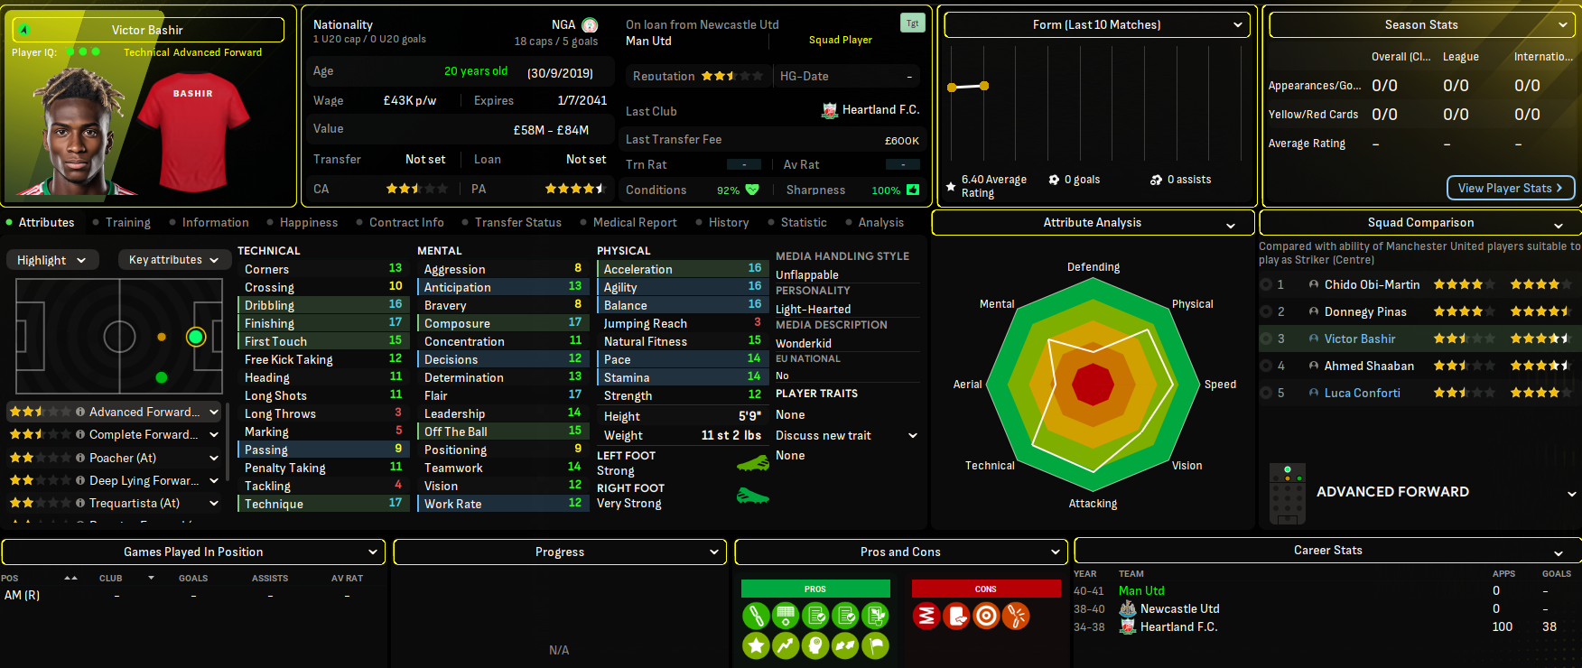Click the Tgt target badge icon
The image size is (1582, 668).
pyautogui.click(x=912, y=23)
